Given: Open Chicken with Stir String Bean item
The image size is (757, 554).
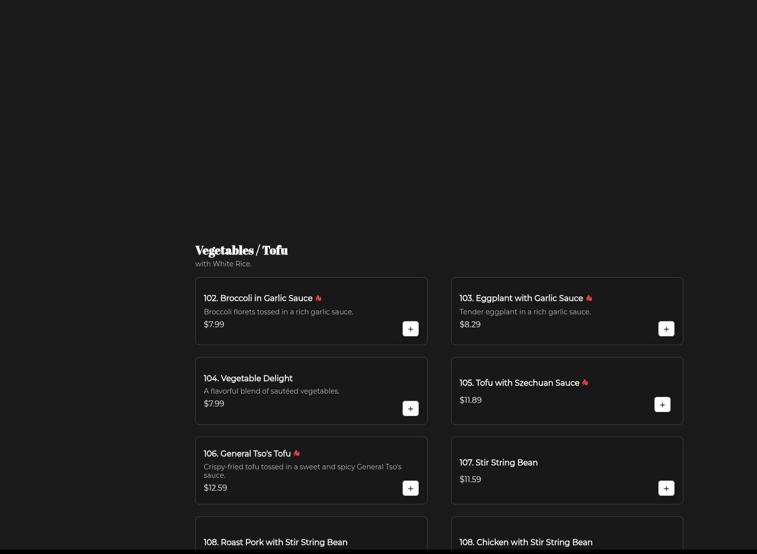Looking at the screenshot, I should tap(525, 543).
